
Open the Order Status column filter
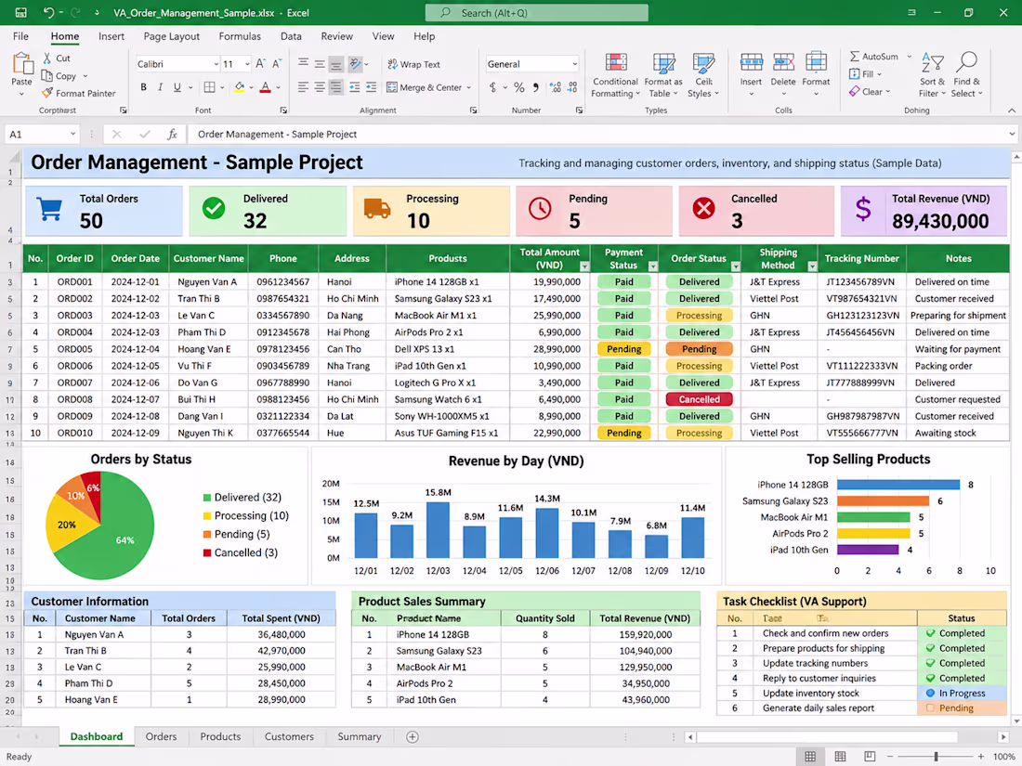click(x=735, y=266)
